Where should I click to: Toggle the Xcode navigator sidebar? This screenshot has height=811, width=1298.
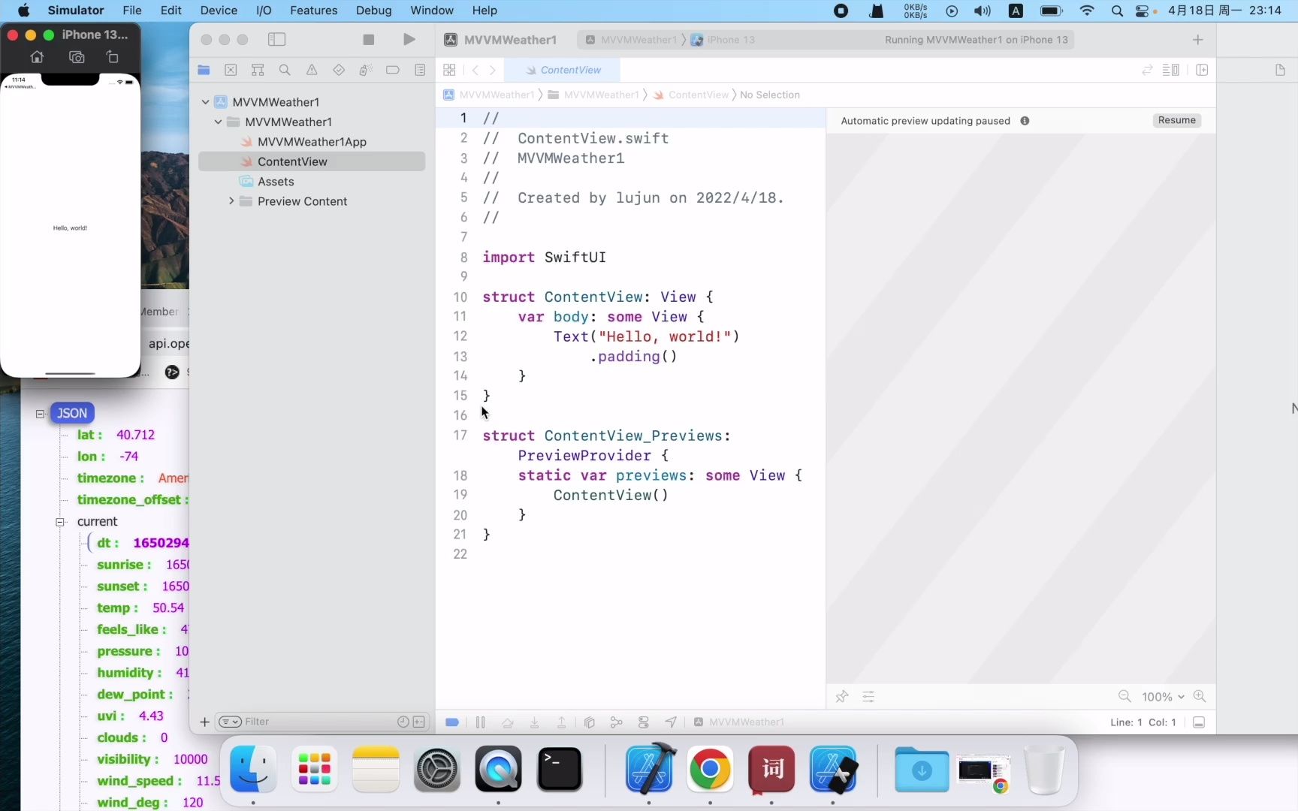[x=276, y=40]
